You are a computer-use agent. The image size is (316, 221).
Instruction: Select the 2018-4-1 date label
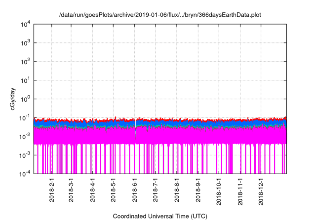[x=92, y=190]
